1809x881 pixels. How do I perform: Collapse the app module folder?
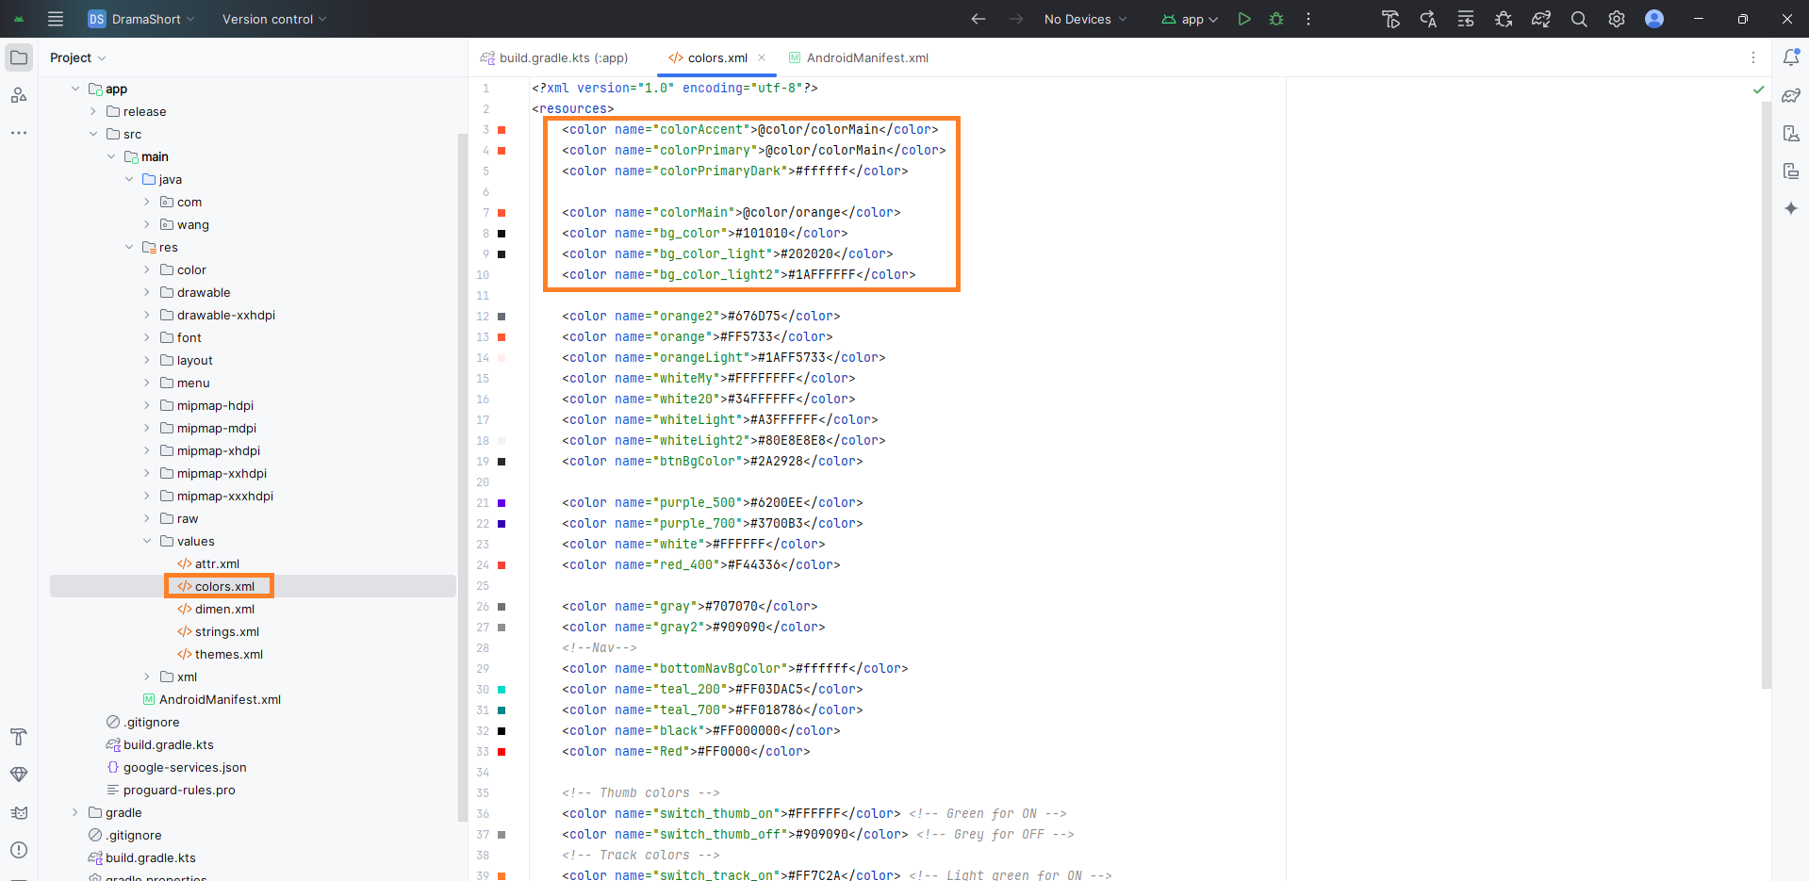tap(75, 89)
